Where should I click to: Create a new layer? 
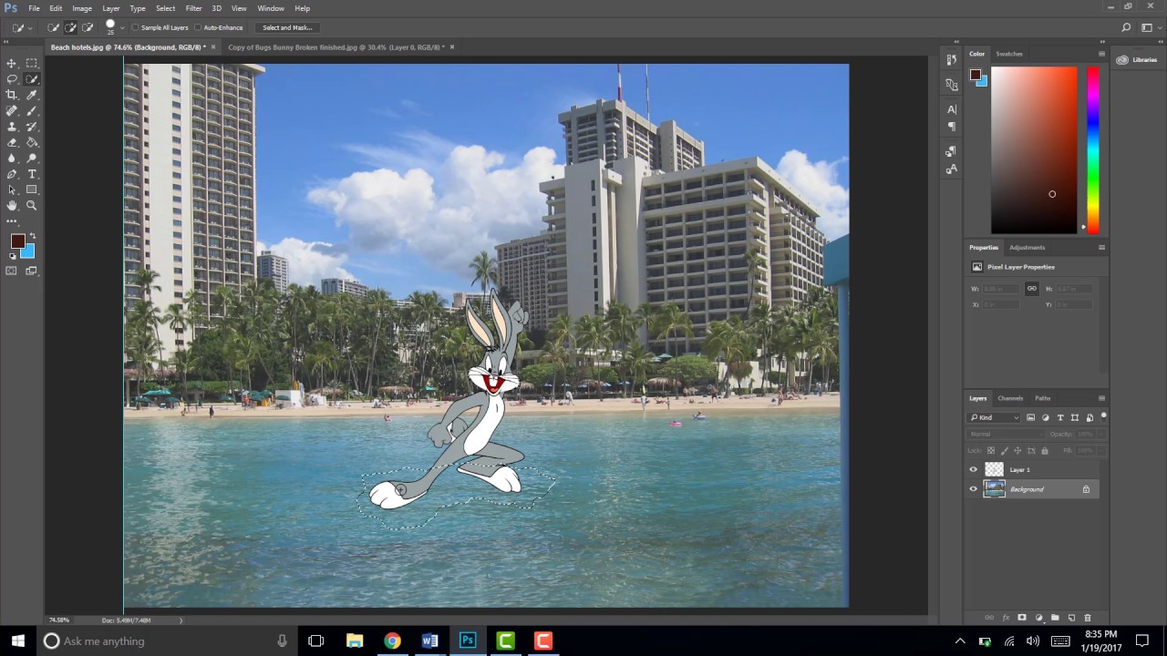1071,618
